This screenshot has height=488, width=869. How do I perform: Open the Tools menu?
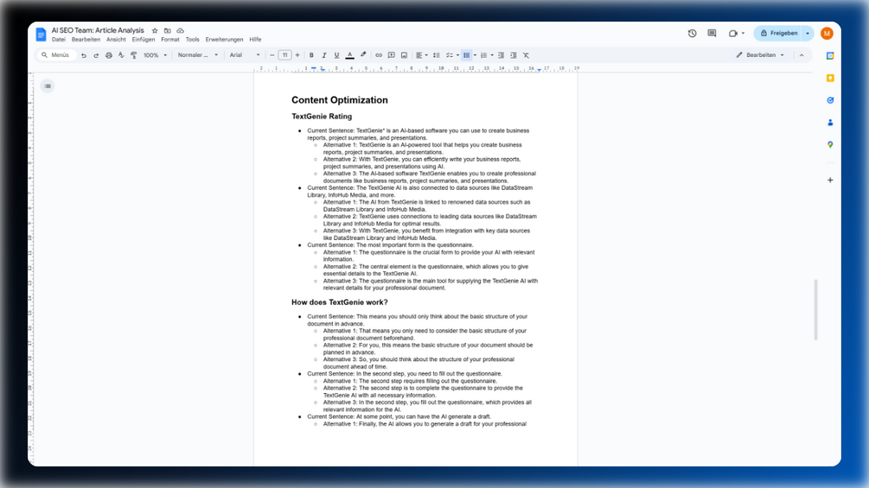pos(192,40)
